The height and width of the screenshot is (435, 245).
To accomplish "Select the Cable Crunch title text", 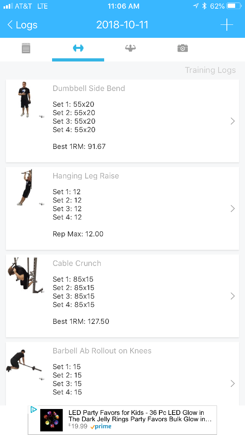I will point(77,264).
